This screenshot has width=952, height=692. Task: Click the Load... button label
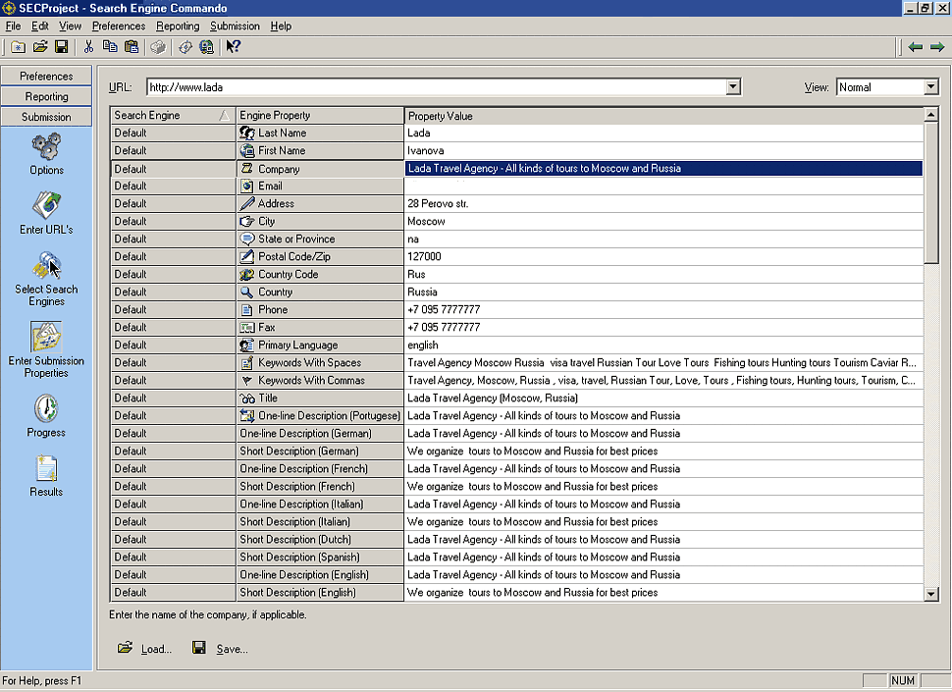[156, 649]
